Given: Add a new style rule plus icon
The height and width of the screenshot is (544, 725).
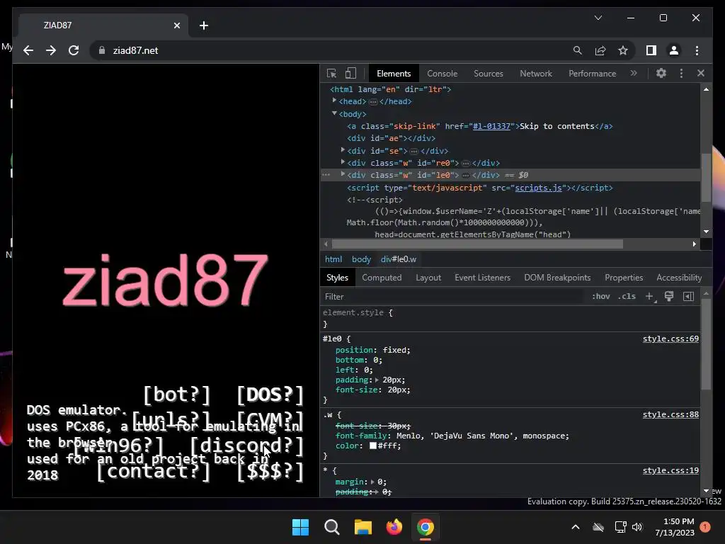Looking at the screenshot, I should tap(650, 297).
